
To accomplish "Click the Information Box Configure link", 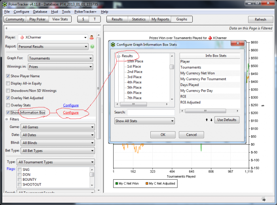I will (71, 113).
